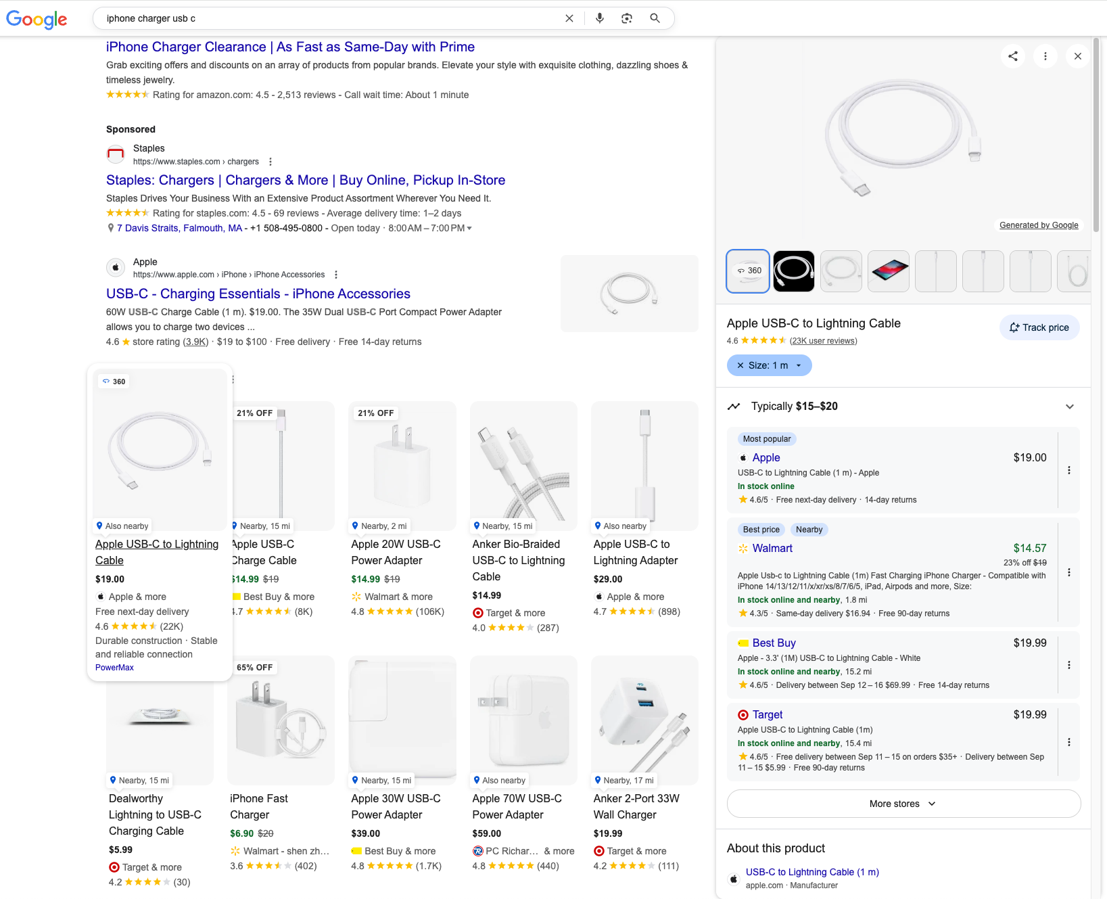Select the third coiled cable thumbnail
Viewport: 1107px width, 899px height.
[x=841, y=271]
